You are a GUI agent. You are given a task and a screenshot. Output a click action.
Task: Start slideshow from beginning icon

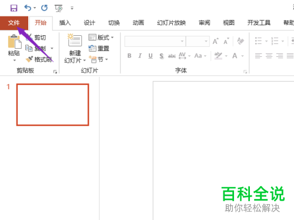coord(58,8)
